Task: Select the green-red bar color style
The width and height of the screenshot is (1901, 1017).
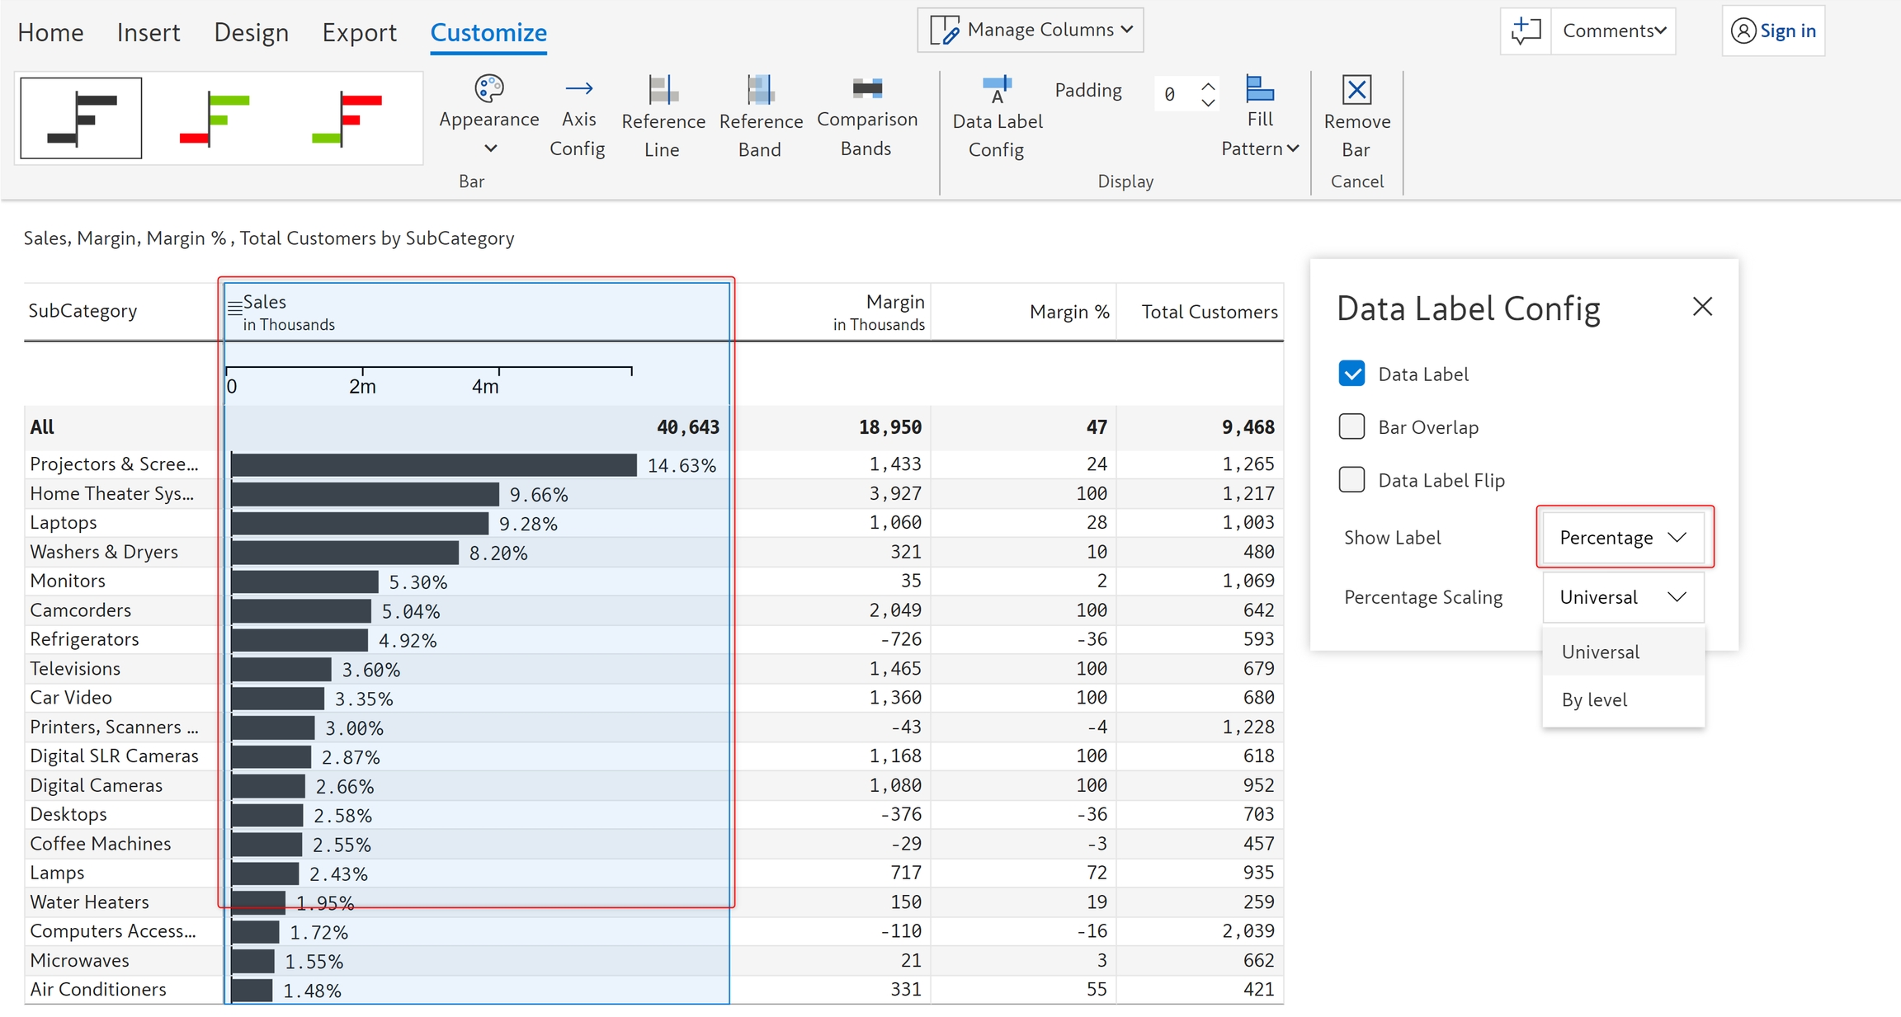Action: coord(215,118)
